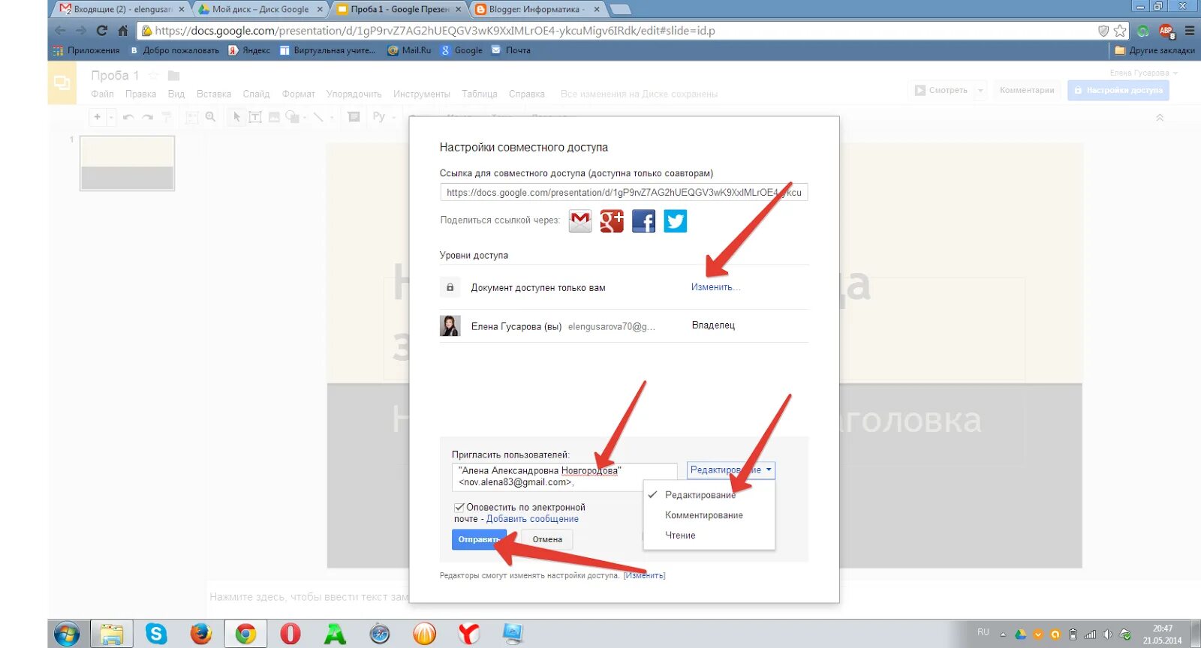Click the Redo arrow in Slides toolbar
1201x648 pixels.
pos(147,117)
